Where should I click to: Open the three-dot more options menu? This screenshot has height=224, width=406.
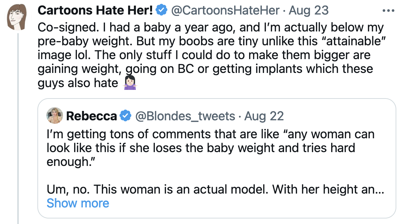tap(388, 10)
